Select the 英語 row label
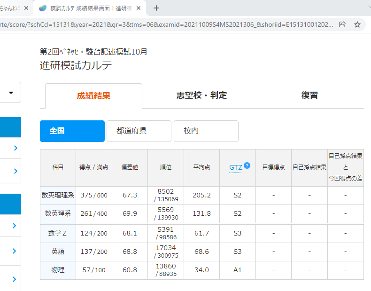Image resolution: width=371 pixels, height=291 pixels. (58, 252)
